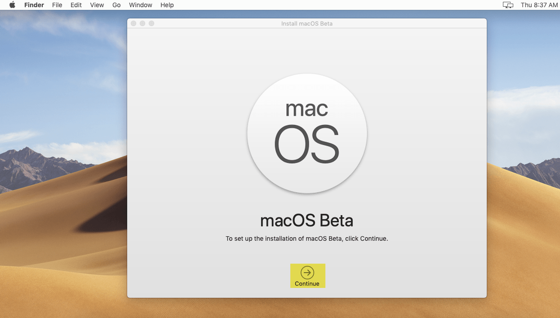Click the Continue label under the arrow
This screenshot has width=560, height=318.
point(307,284)
